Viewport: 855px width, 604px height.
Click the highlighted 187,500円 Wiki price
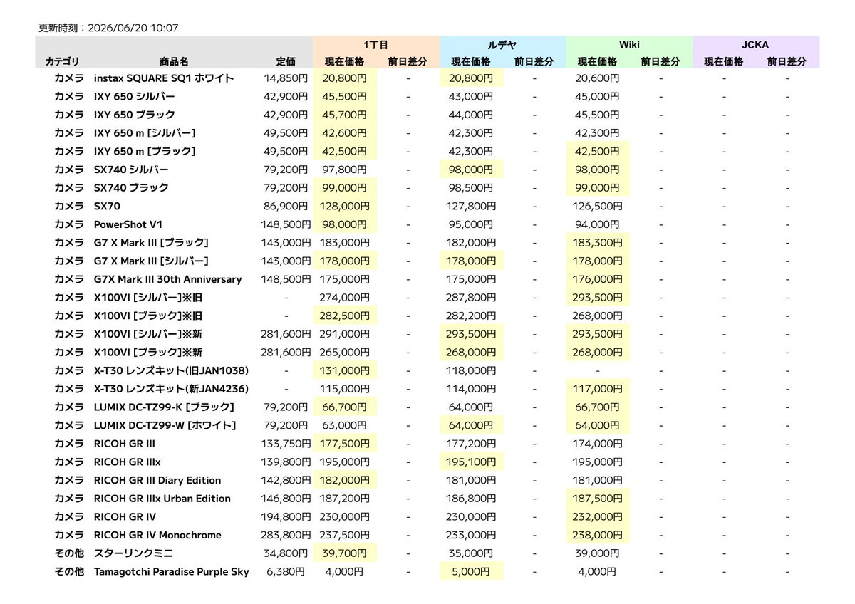598,499
